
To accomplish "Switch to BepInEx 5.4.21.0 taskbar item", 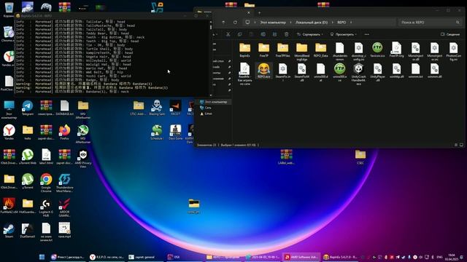I will 341,257.
